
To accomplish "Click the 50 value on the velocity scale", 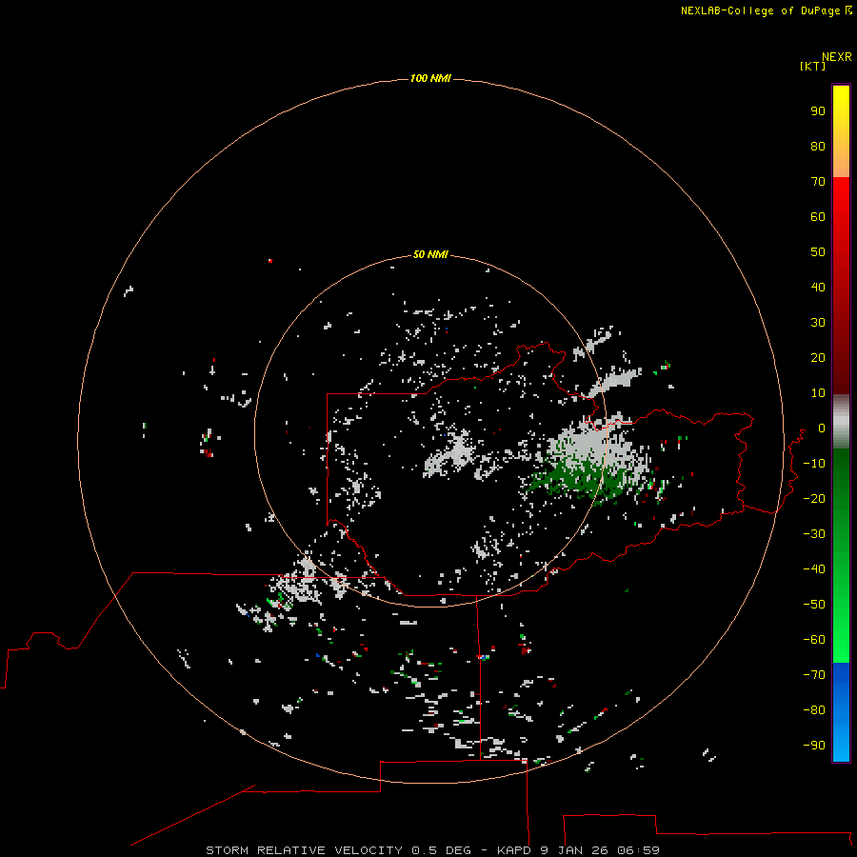I will tap(818, 252).
